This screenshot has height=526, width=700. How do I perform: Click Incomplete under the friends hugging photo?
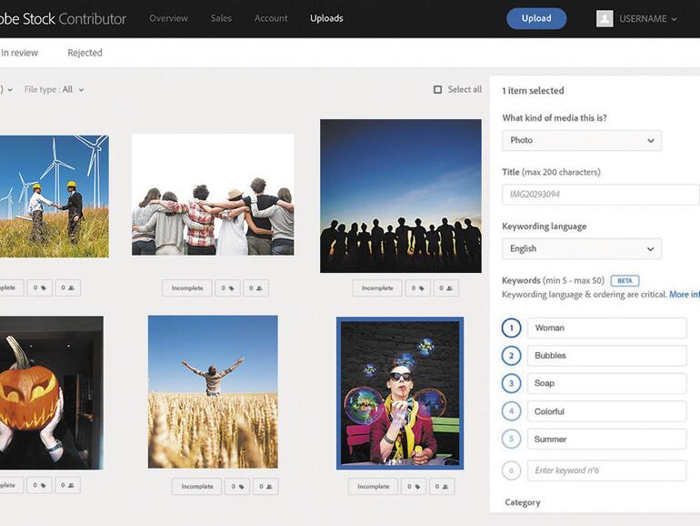pos(187,288)
